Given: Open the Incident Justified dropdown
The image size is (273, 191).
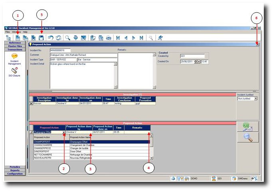Looking at the screenshot, I should click(256, 98).
